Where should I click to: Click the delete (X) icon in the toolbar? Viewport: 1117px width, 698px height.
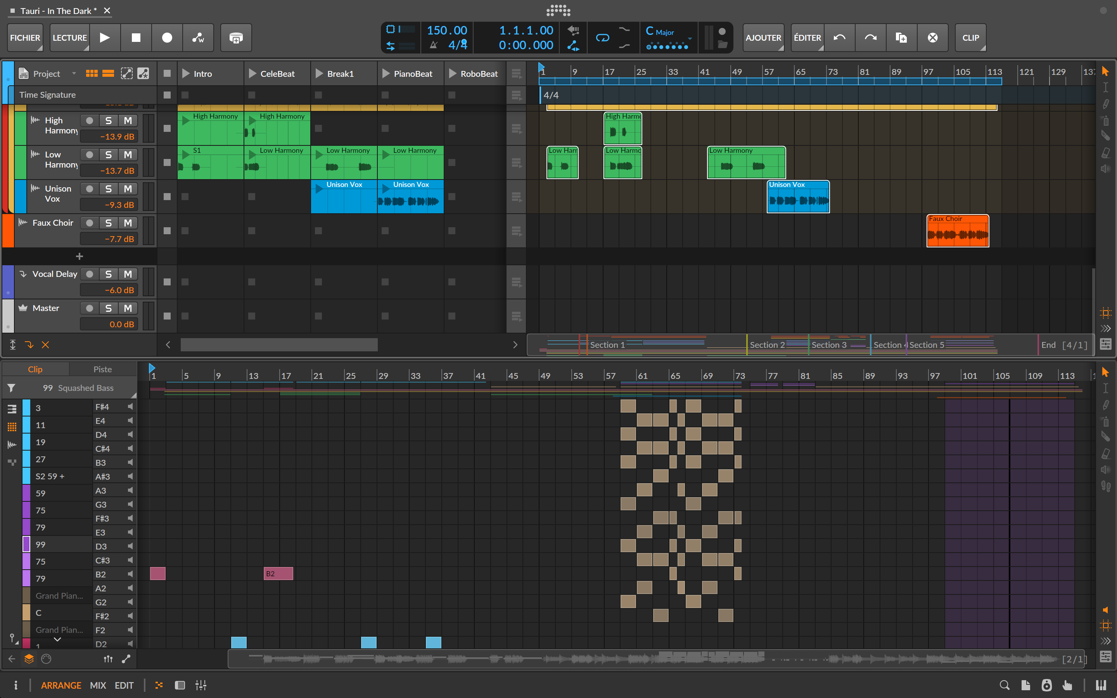pyautogui.click(x=932, y=37)
